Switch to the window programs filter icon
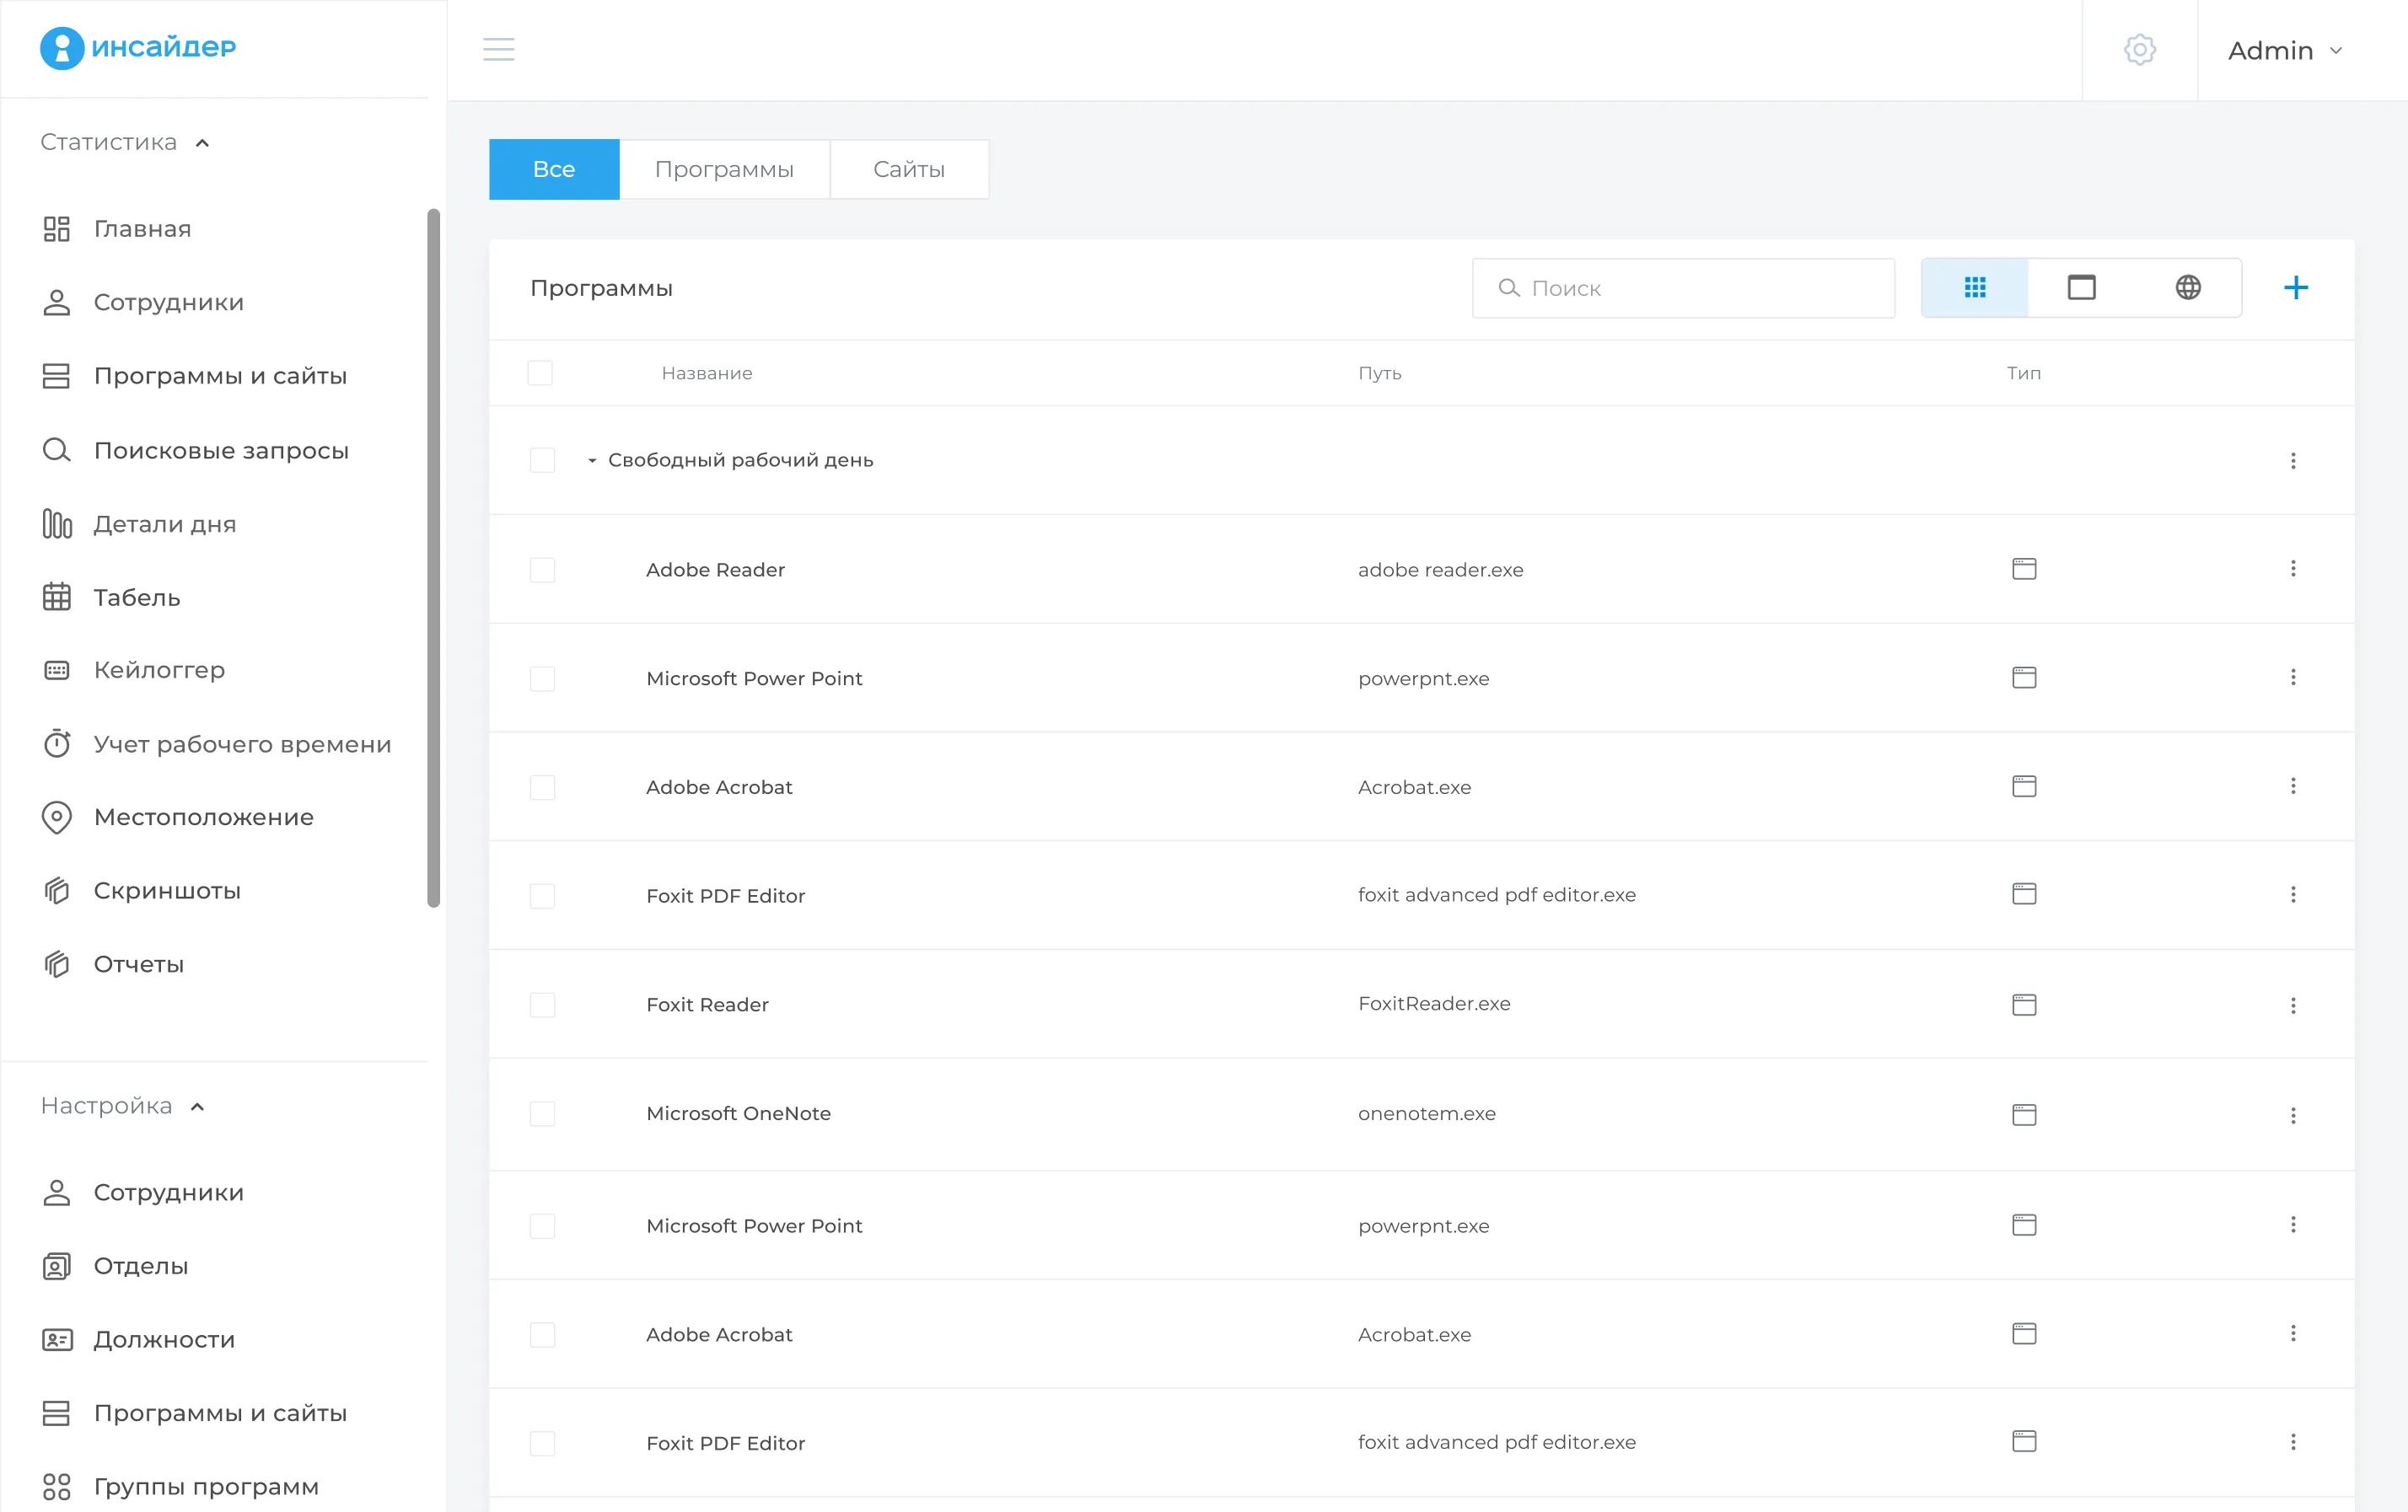Image resolution: width=2408 pixels, height=1512 pixels. [x=2081, y=287]
